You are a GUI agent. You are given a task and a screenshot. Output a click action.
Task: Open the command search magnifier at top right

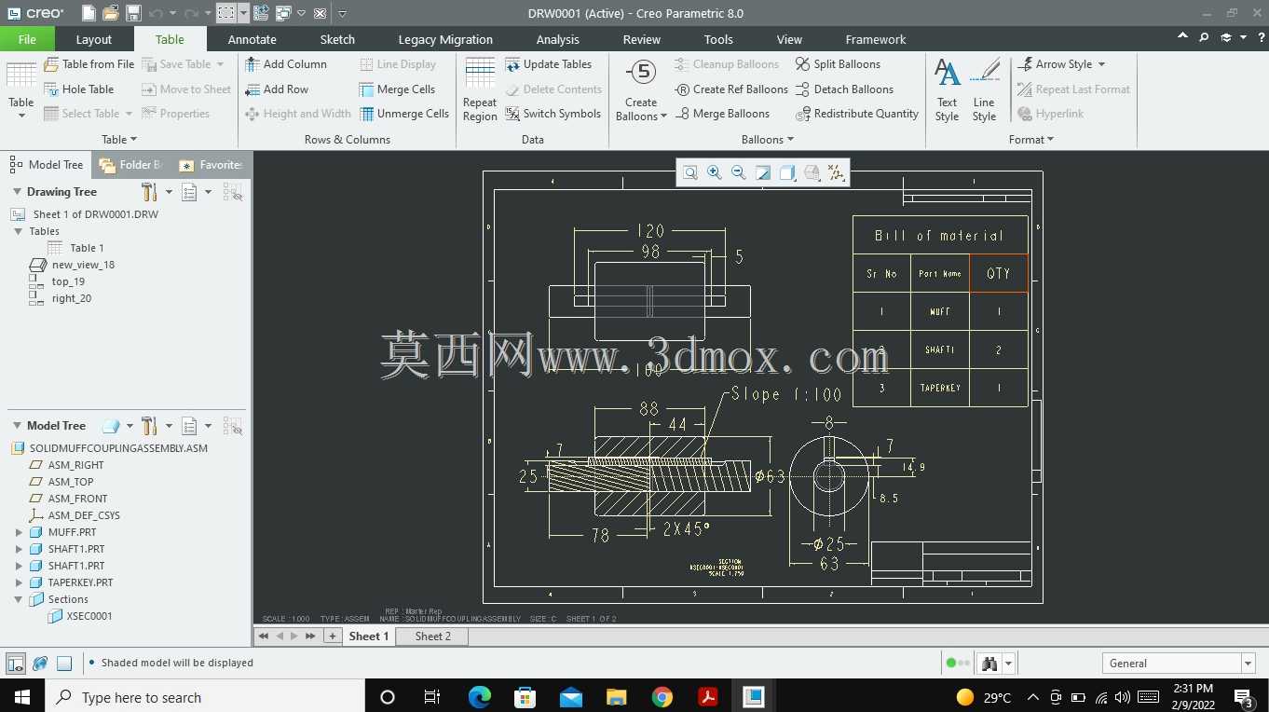point(1204,37)
